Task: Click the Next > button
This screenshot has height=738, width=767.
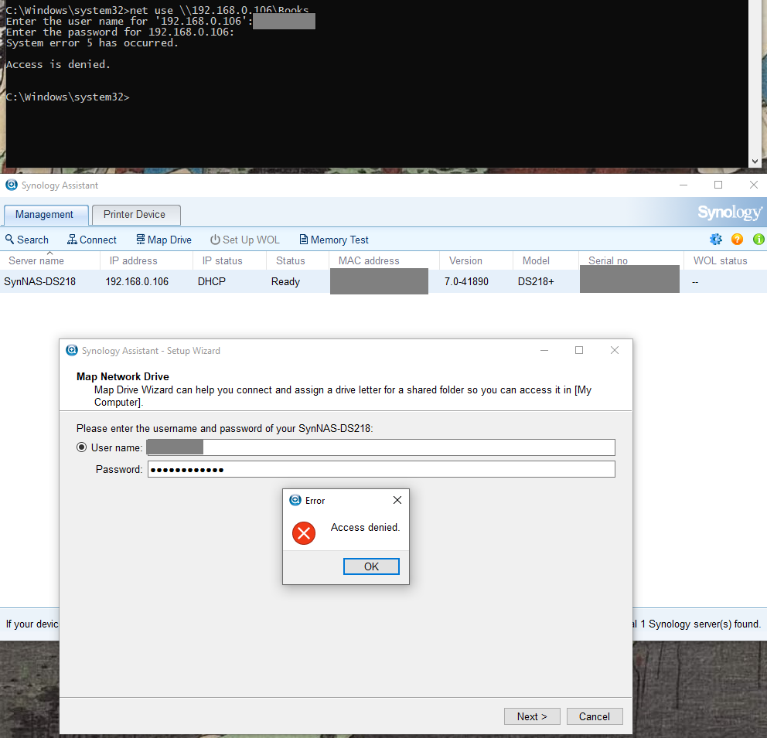Action: coord(532,716)
